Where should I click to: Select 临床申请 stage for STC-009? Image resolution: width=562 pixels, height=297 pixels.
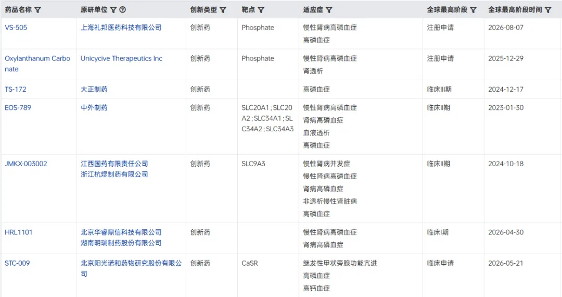tap(440, 263)
